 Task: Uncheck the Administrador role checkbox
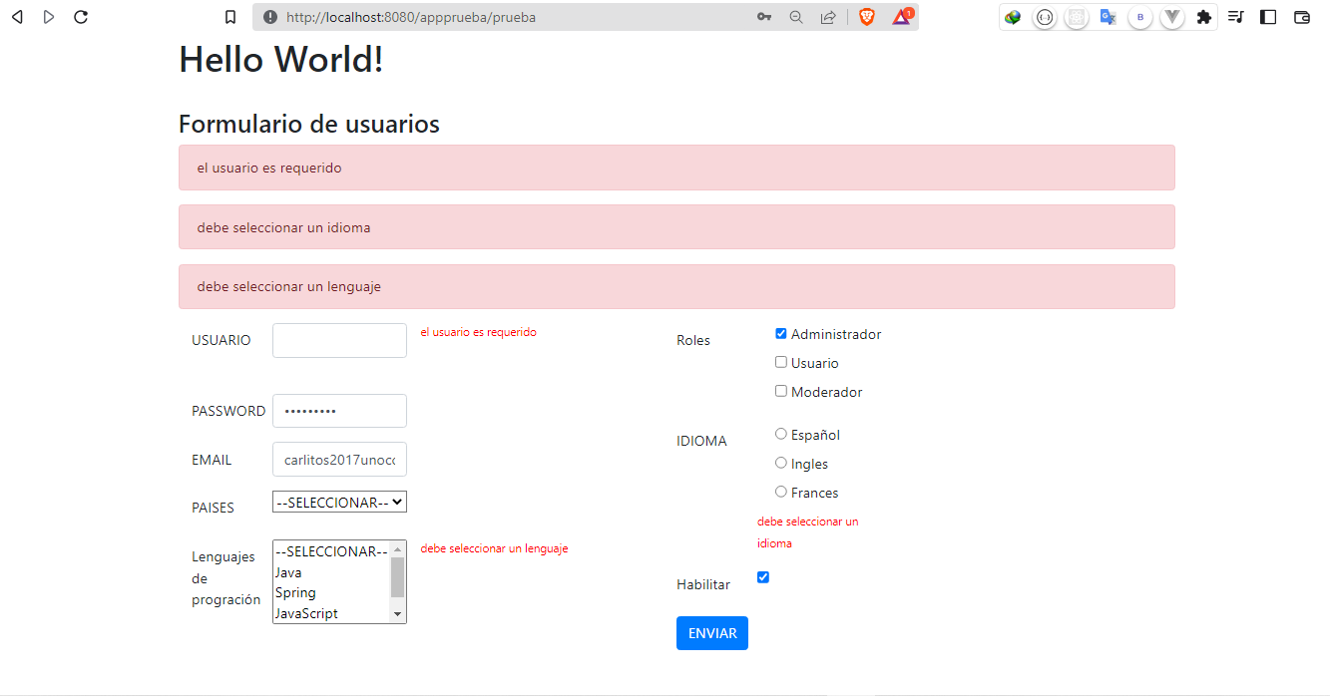coord(780,333)
